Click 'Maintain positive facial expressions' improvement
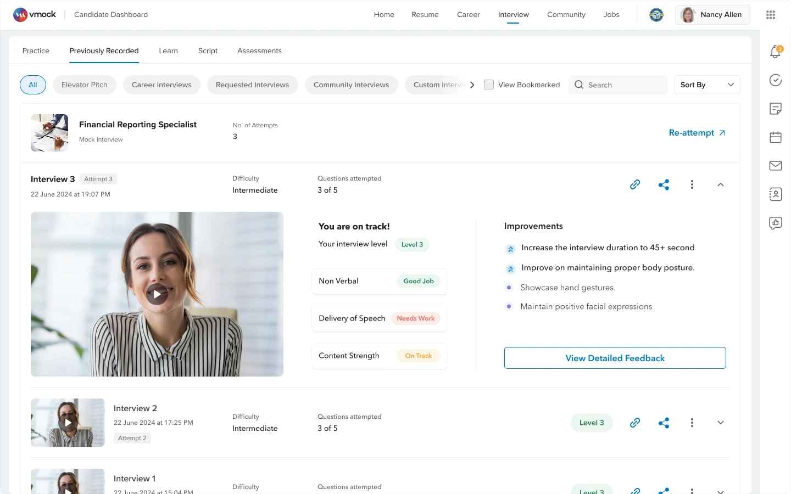The image size is (791, 494). pyautogui.click(x=586, y=306)
